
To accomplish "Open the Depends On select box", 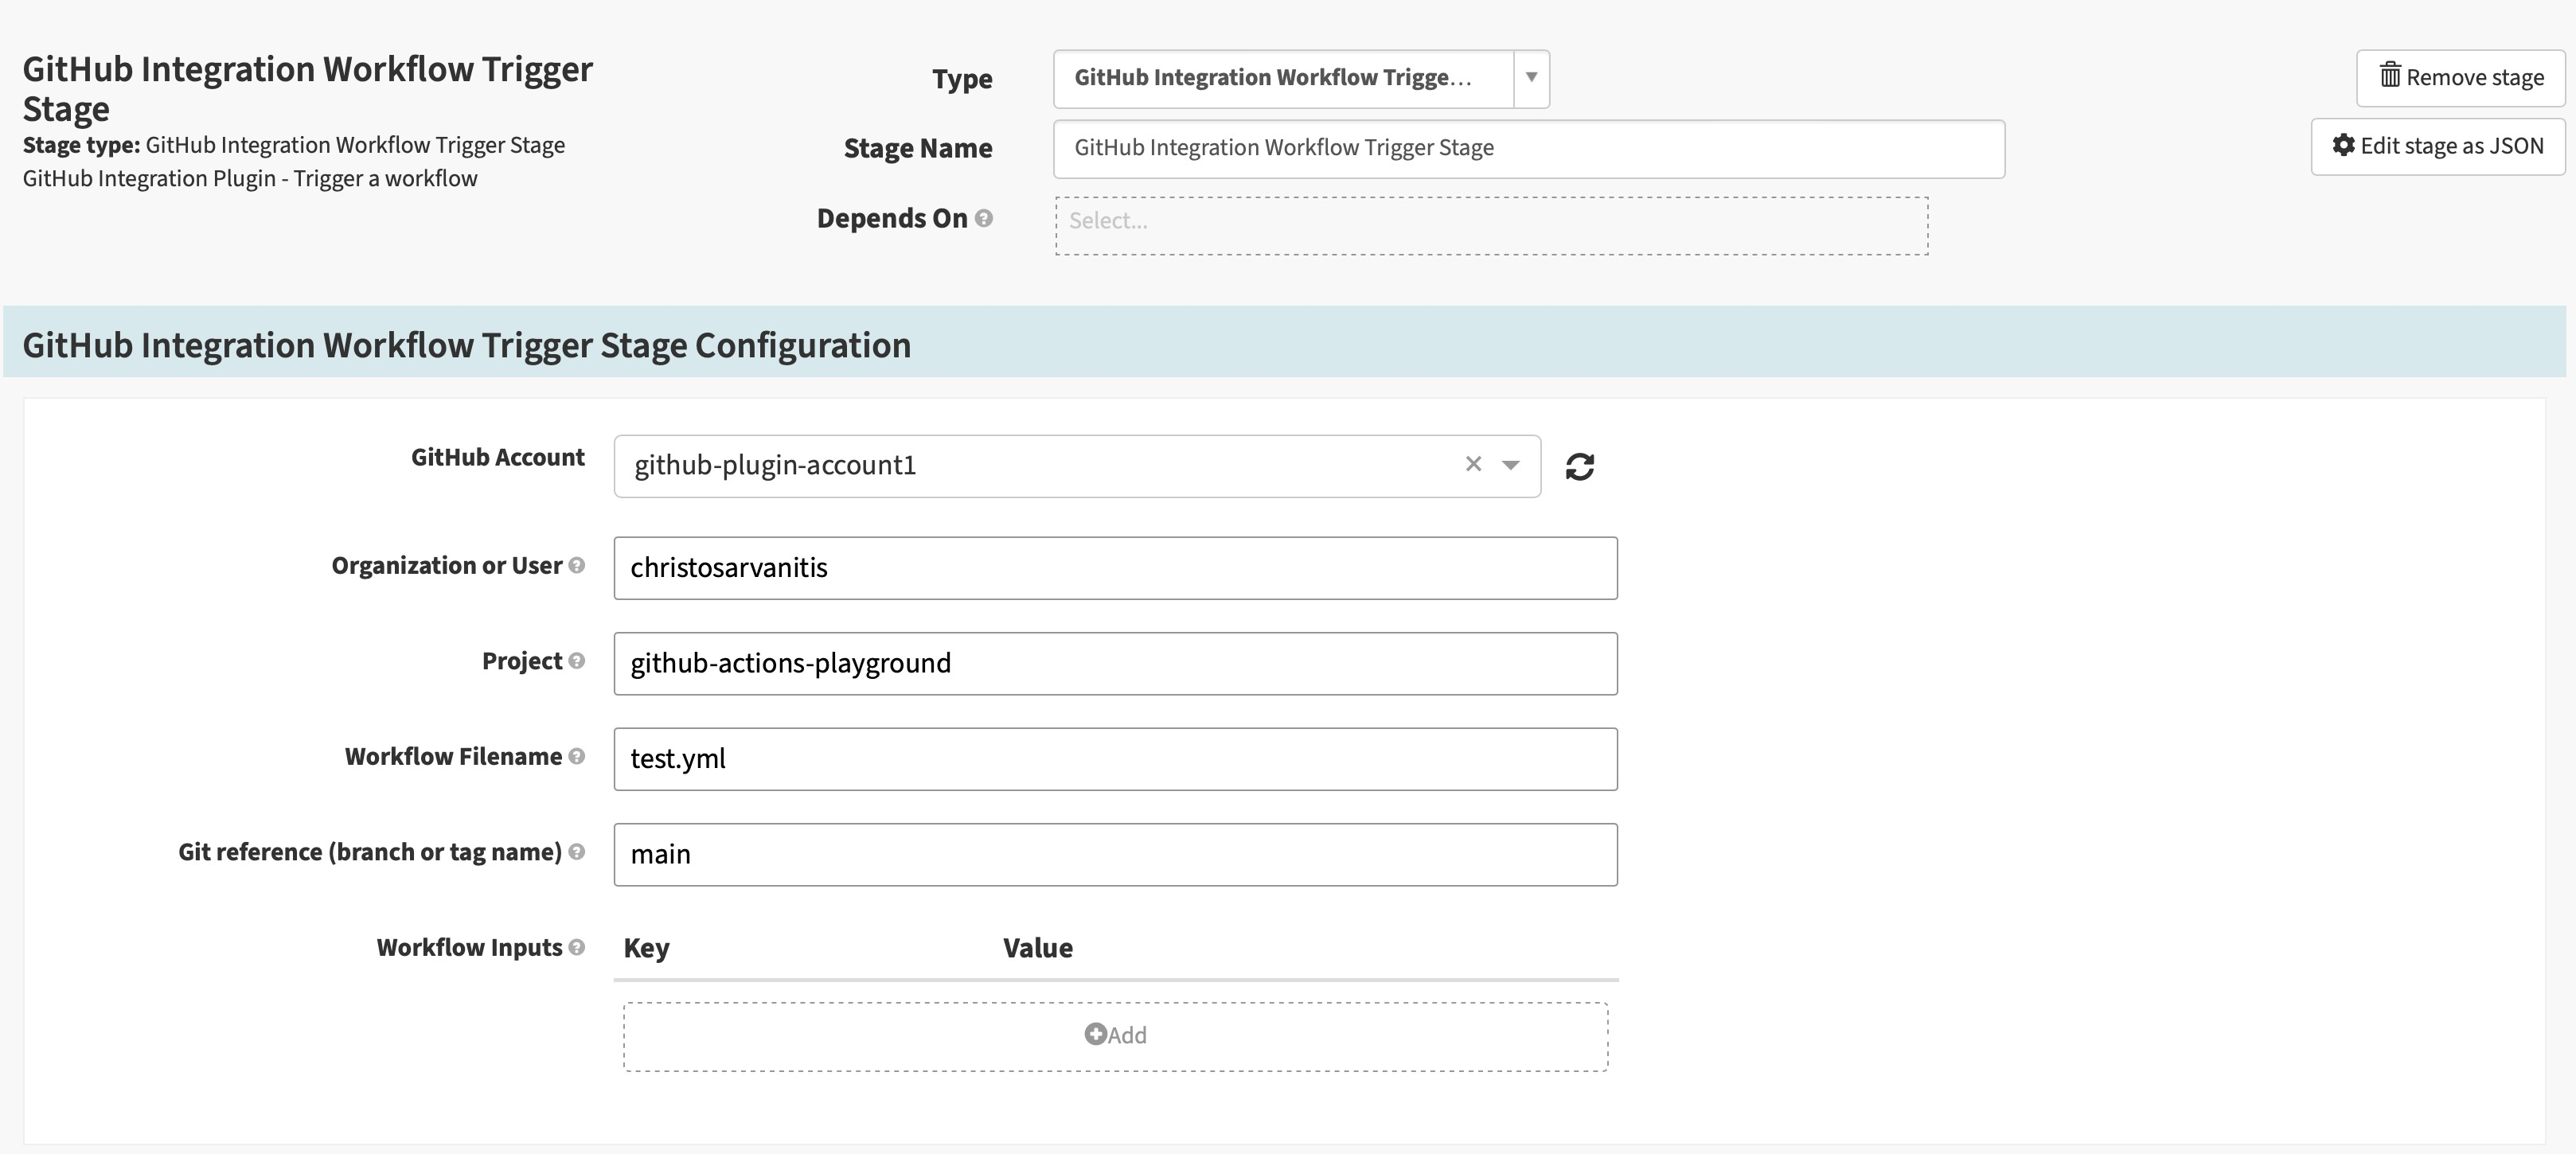I will coord(1490,225).
